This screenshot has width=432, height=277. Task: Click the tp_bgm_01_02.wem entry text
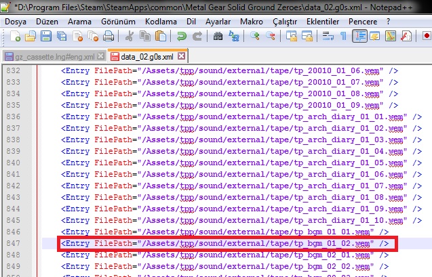point(225,243)
